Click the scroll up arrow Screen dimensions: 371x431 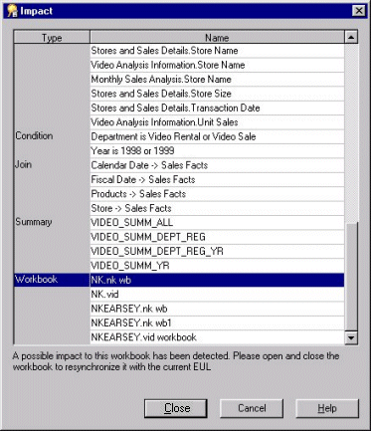(x=351, y=37)
